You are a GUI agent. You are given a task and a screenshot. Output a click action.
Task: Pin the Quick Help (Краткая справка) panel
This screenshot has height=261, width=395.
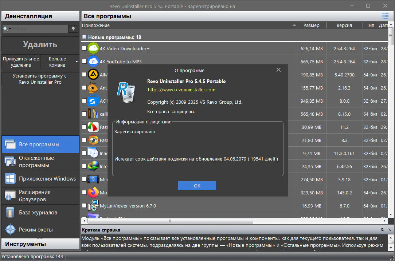click(x=382, y=230)
